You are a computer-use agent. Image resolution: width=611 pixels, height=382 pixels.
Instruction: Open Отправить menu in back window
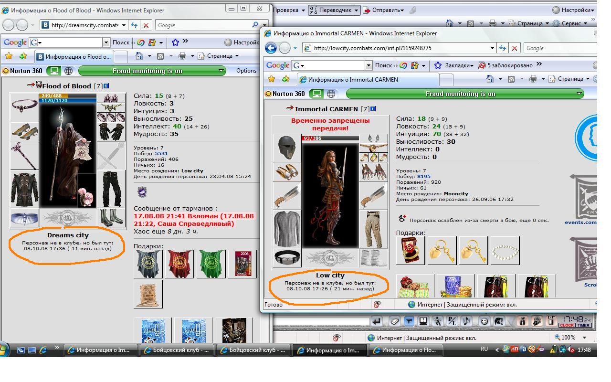pos(384,10)
